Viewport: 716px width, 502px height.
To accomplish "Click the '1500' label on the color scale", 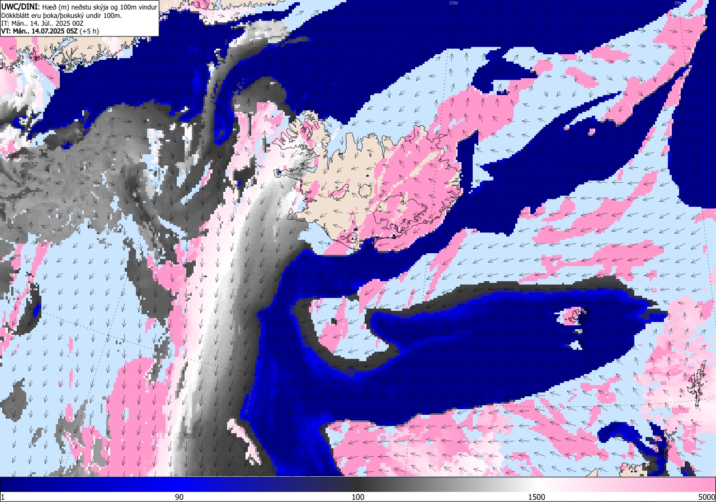I will [x=536, y=497].
